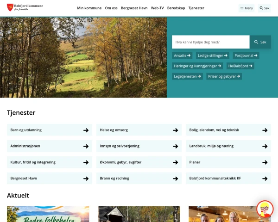This screenshot has width=278, height=222.
Task: Open Økonomi, gebyr, avgifter
Action: (x=139, y=162)
